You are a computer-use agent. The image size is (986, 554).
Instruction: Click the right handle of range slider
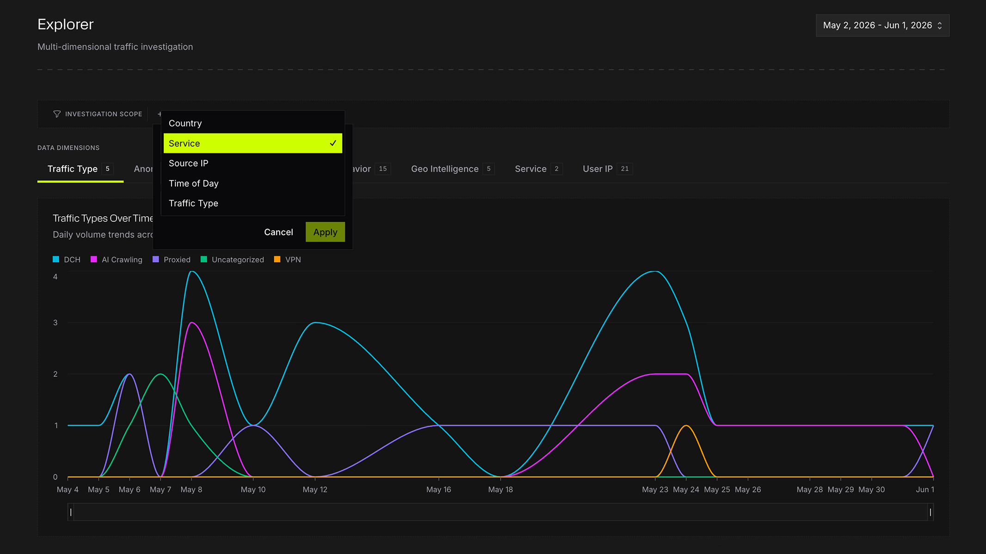coord(931,512)
